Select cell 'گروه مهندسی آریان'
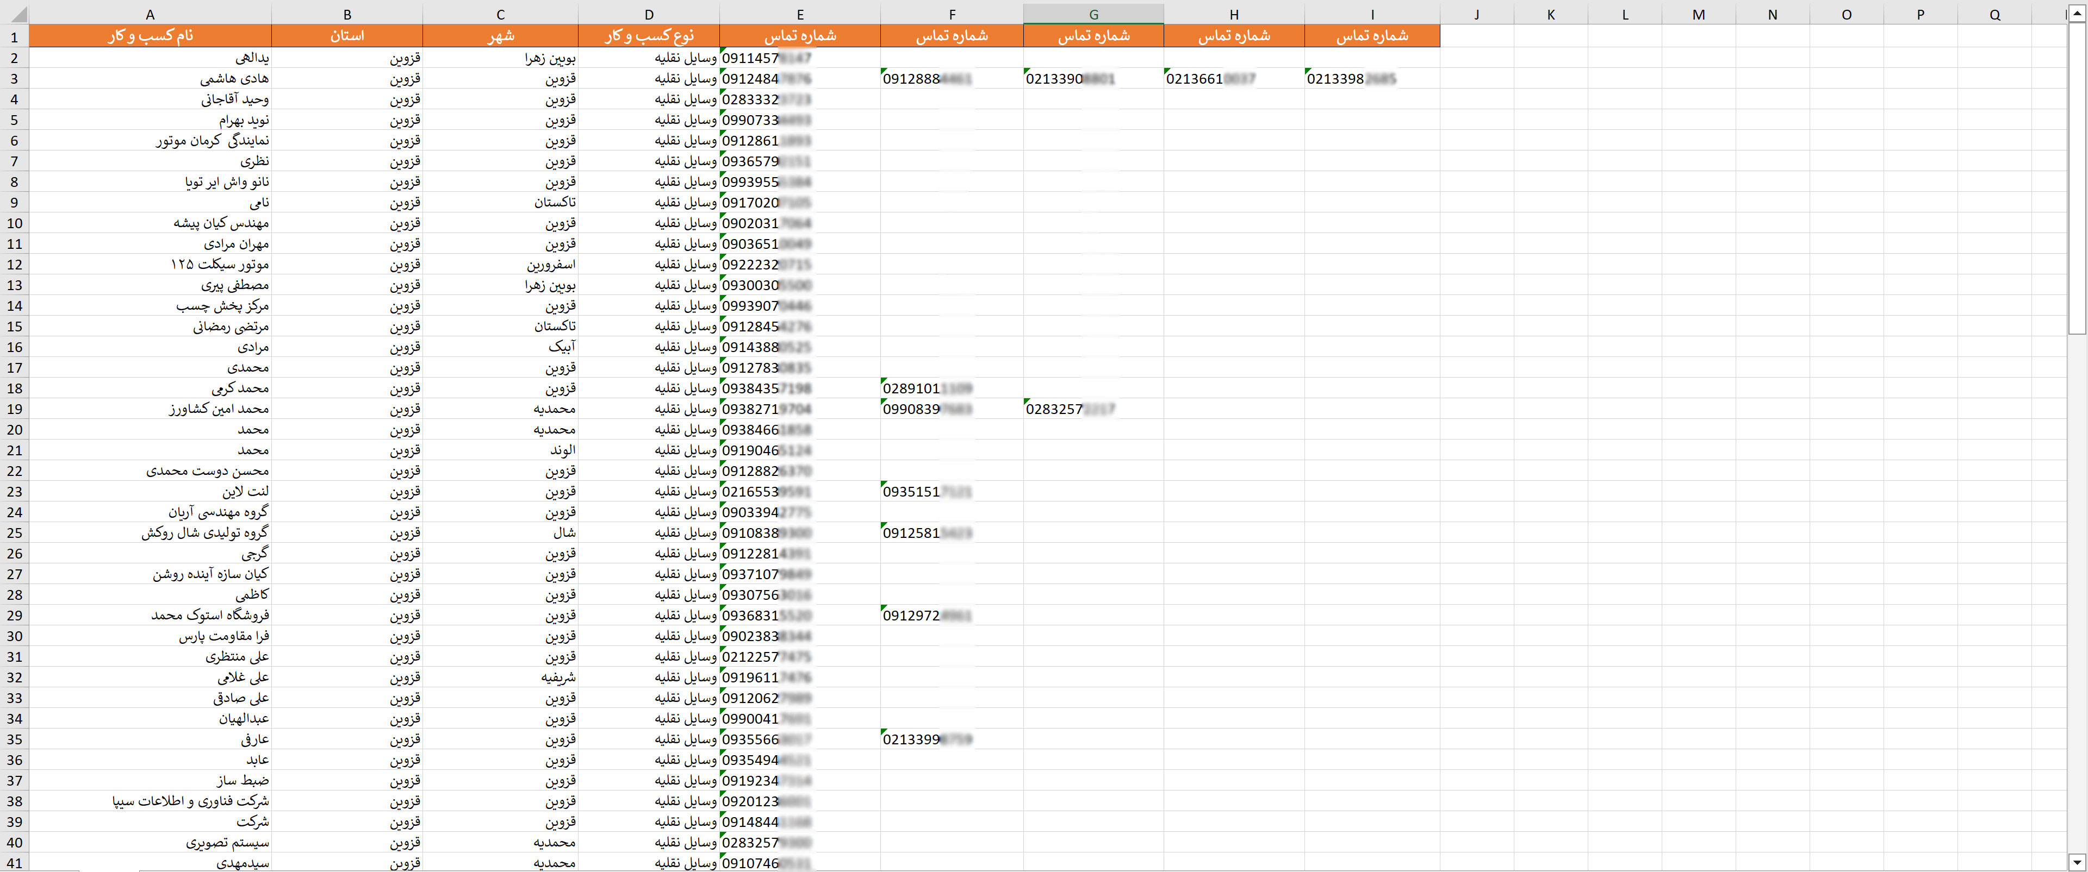Image resolution: width=2088 pixels, height=872 pixels. [x=150, y=512]
